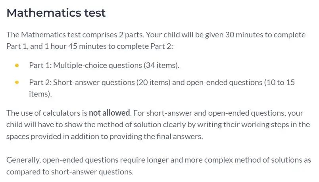This screenshot has width=319, height=182.
Task: Click 'Part 2: Short-answer questions' list item
Action: point(162,88)
